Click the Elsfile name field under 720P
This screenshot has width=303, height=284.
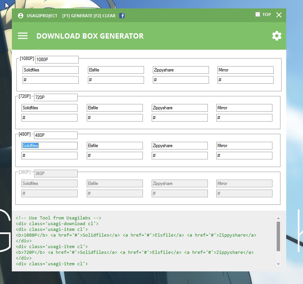(x=115, y=108)
